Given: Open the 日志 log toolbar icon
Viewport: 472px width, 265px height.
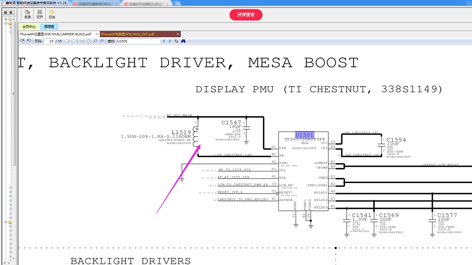Looking at the screenshot, I should (x=52, y=14).
